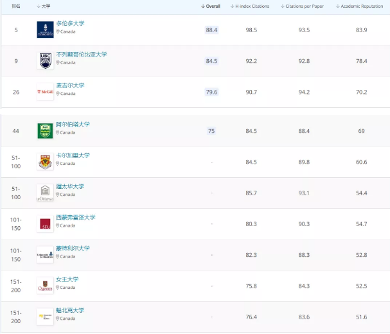
Task: Click academic reputation value 52.8
Action: tap(361, 254)
